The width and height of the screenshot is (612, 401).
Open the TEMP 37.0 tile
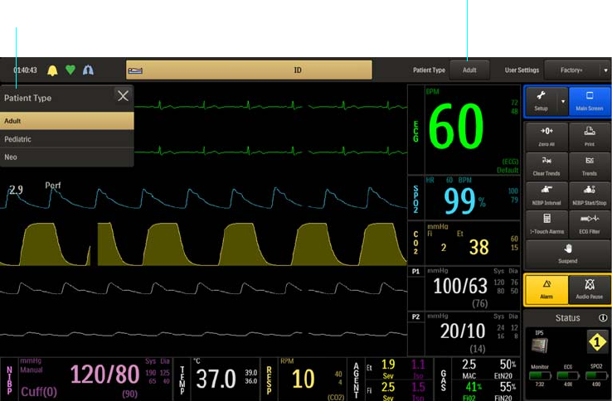pos(216,379)
